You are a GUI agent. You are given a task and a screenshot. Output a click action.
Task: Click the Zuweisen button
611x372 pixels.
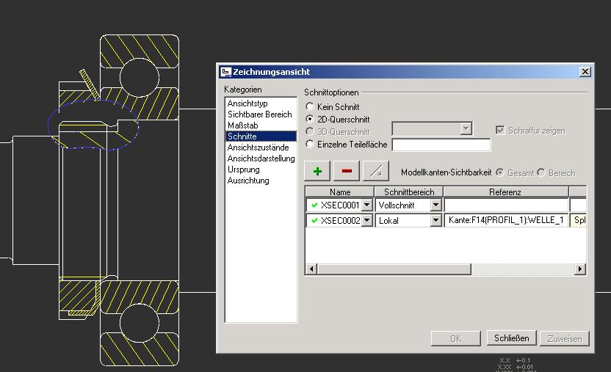564,338
